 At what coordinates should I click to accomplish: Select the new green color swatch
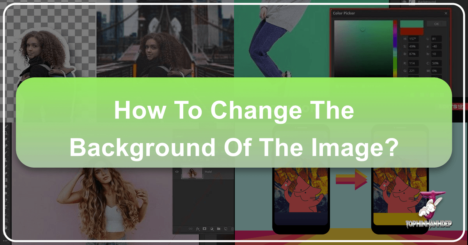tap(412, 23)
